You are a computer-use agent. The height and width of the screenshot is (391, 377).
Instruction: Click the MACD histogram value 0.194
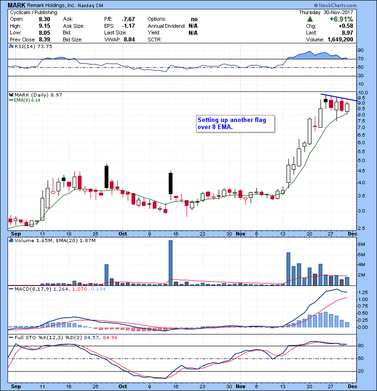click(x=98, y=289)
